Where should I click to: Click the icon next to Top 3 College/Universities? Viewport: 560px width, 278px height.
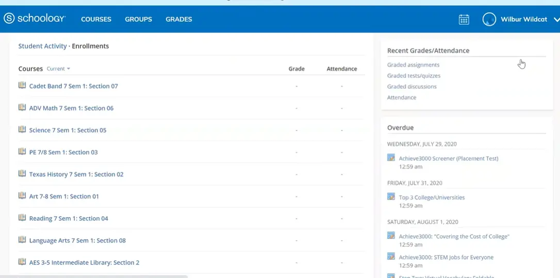(x=391, y=197)
